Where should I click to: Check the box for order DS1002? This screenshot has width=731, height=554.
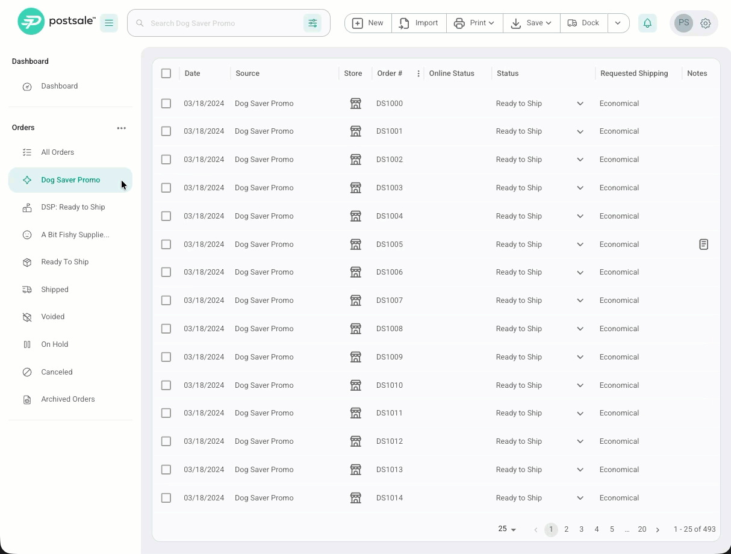tap(166, 159)
